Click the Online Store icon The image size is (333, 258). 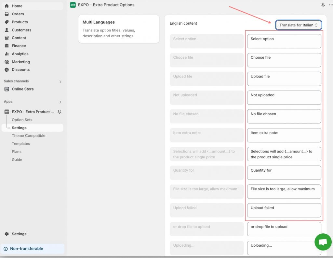[x=7, y=89]
